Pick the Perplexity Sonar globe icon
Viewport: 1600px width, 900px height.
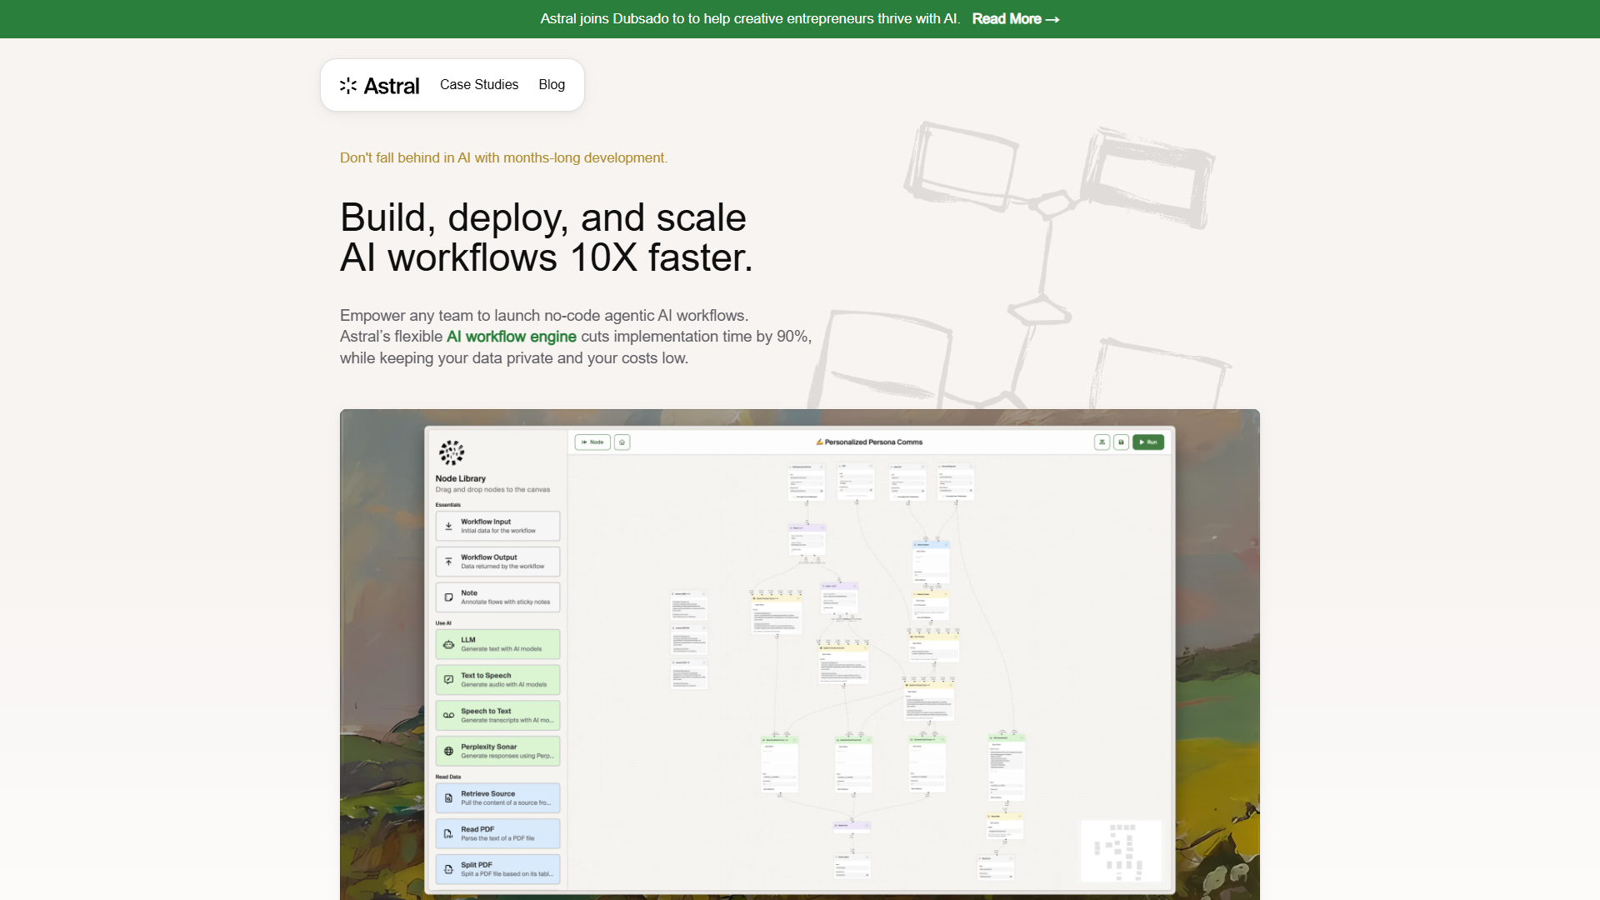click(x=448, y=752)
